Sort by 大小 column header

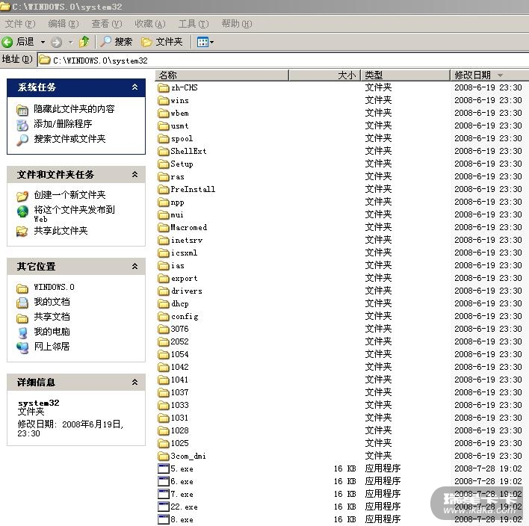click(324, 75)
